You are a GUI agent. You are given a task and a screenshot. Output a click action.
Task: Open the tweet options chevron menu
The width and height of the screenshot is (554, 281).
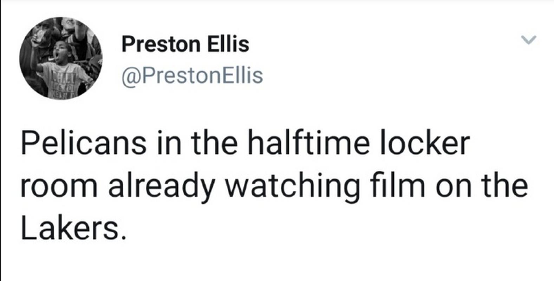[528, 40]
